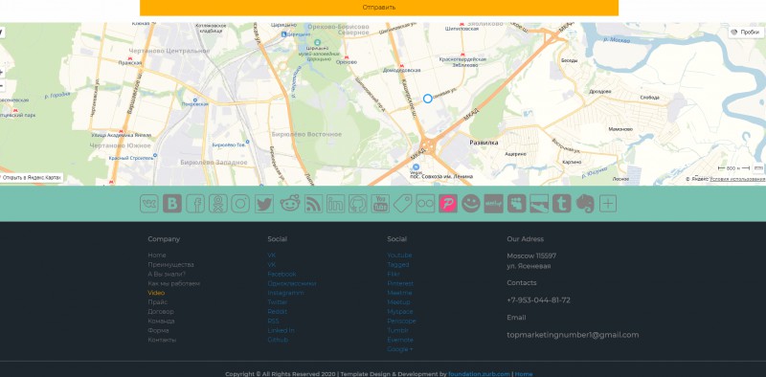The height and width of the screenshot is (377, 766).
Task: Open the Flickr two-dots icon
Action: point(425,204)
